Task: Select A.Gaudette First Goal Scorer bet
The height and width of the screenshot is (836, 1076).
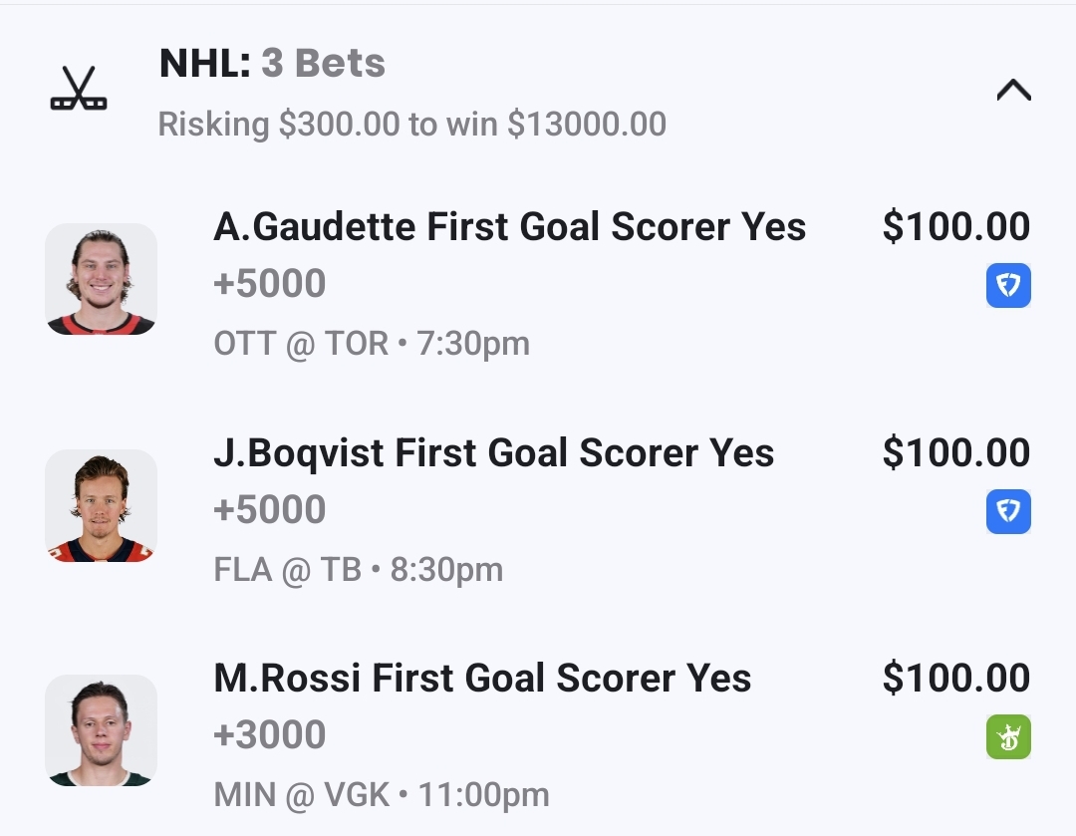Action: pyautogui.click(x=509, y=227)
